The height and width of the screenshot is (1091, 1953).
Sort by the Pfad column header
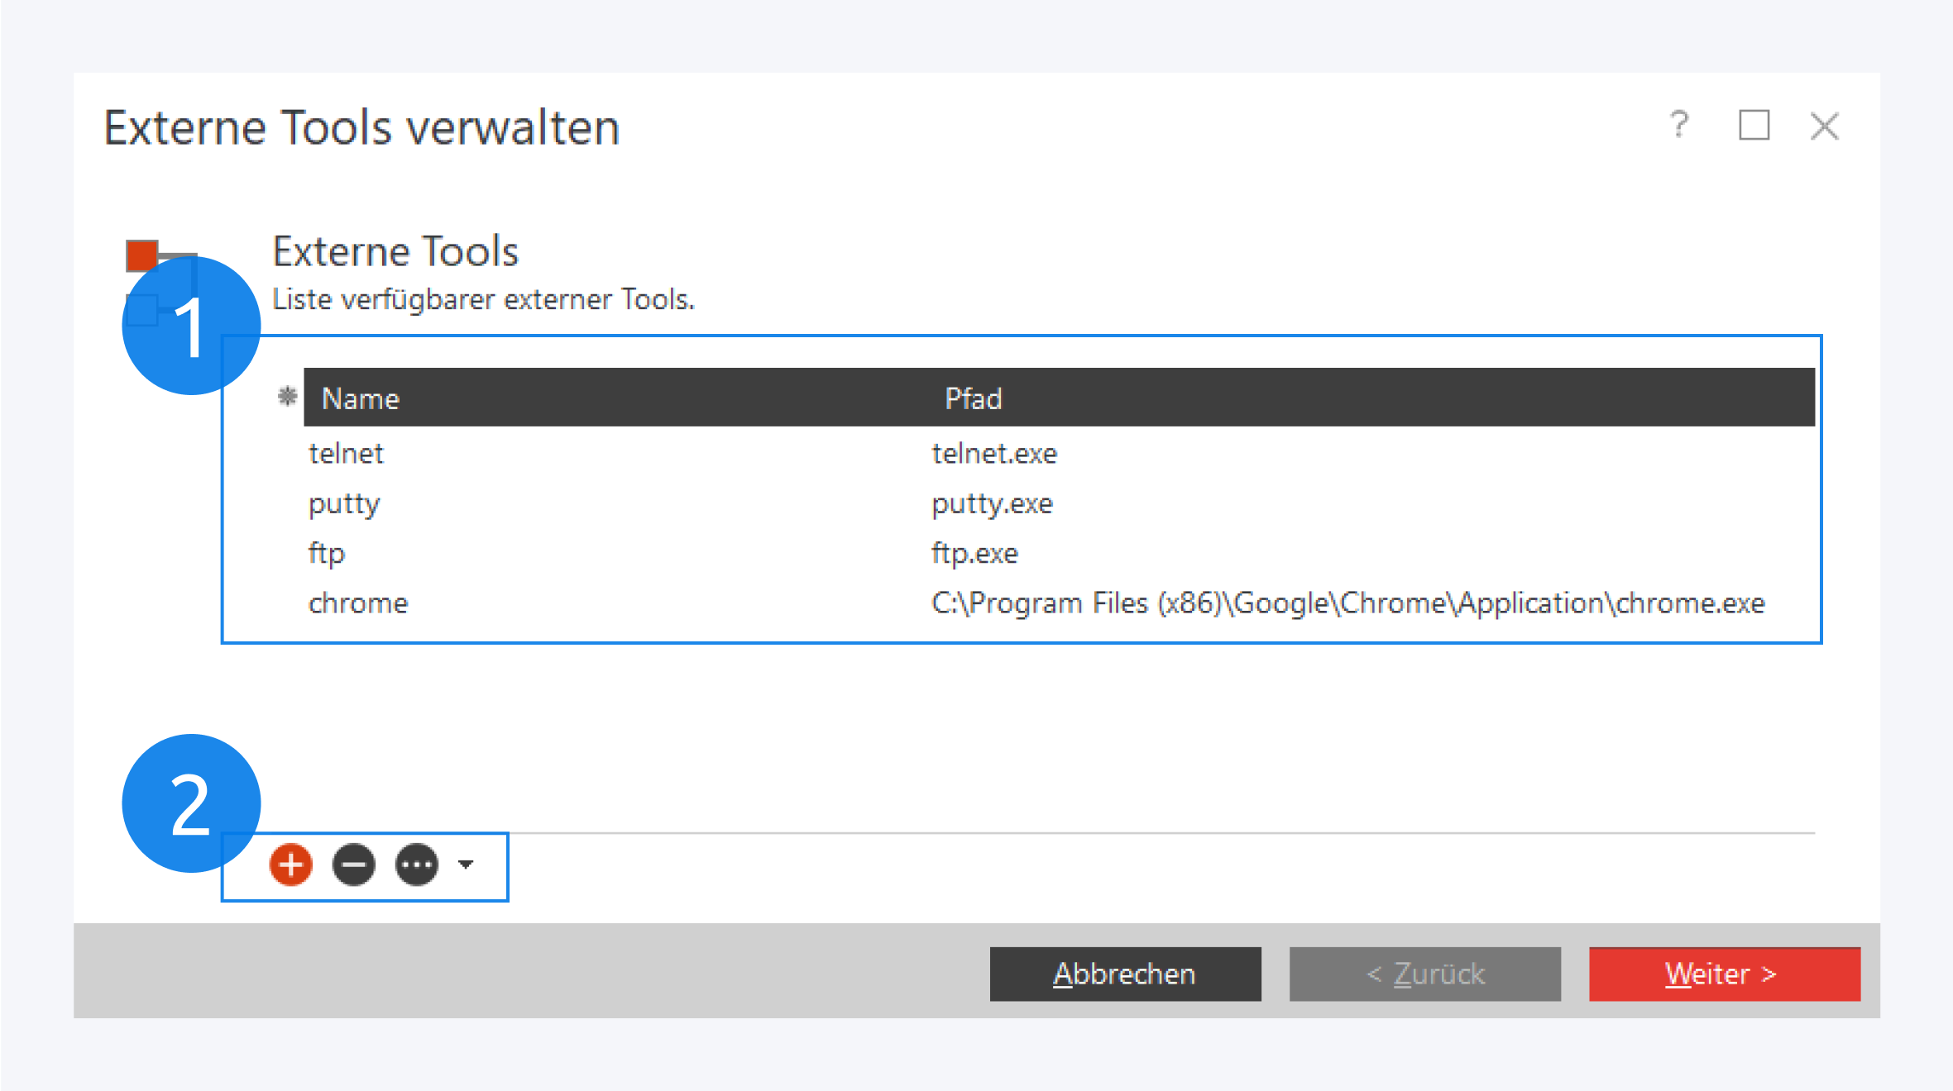coord(973,398)
